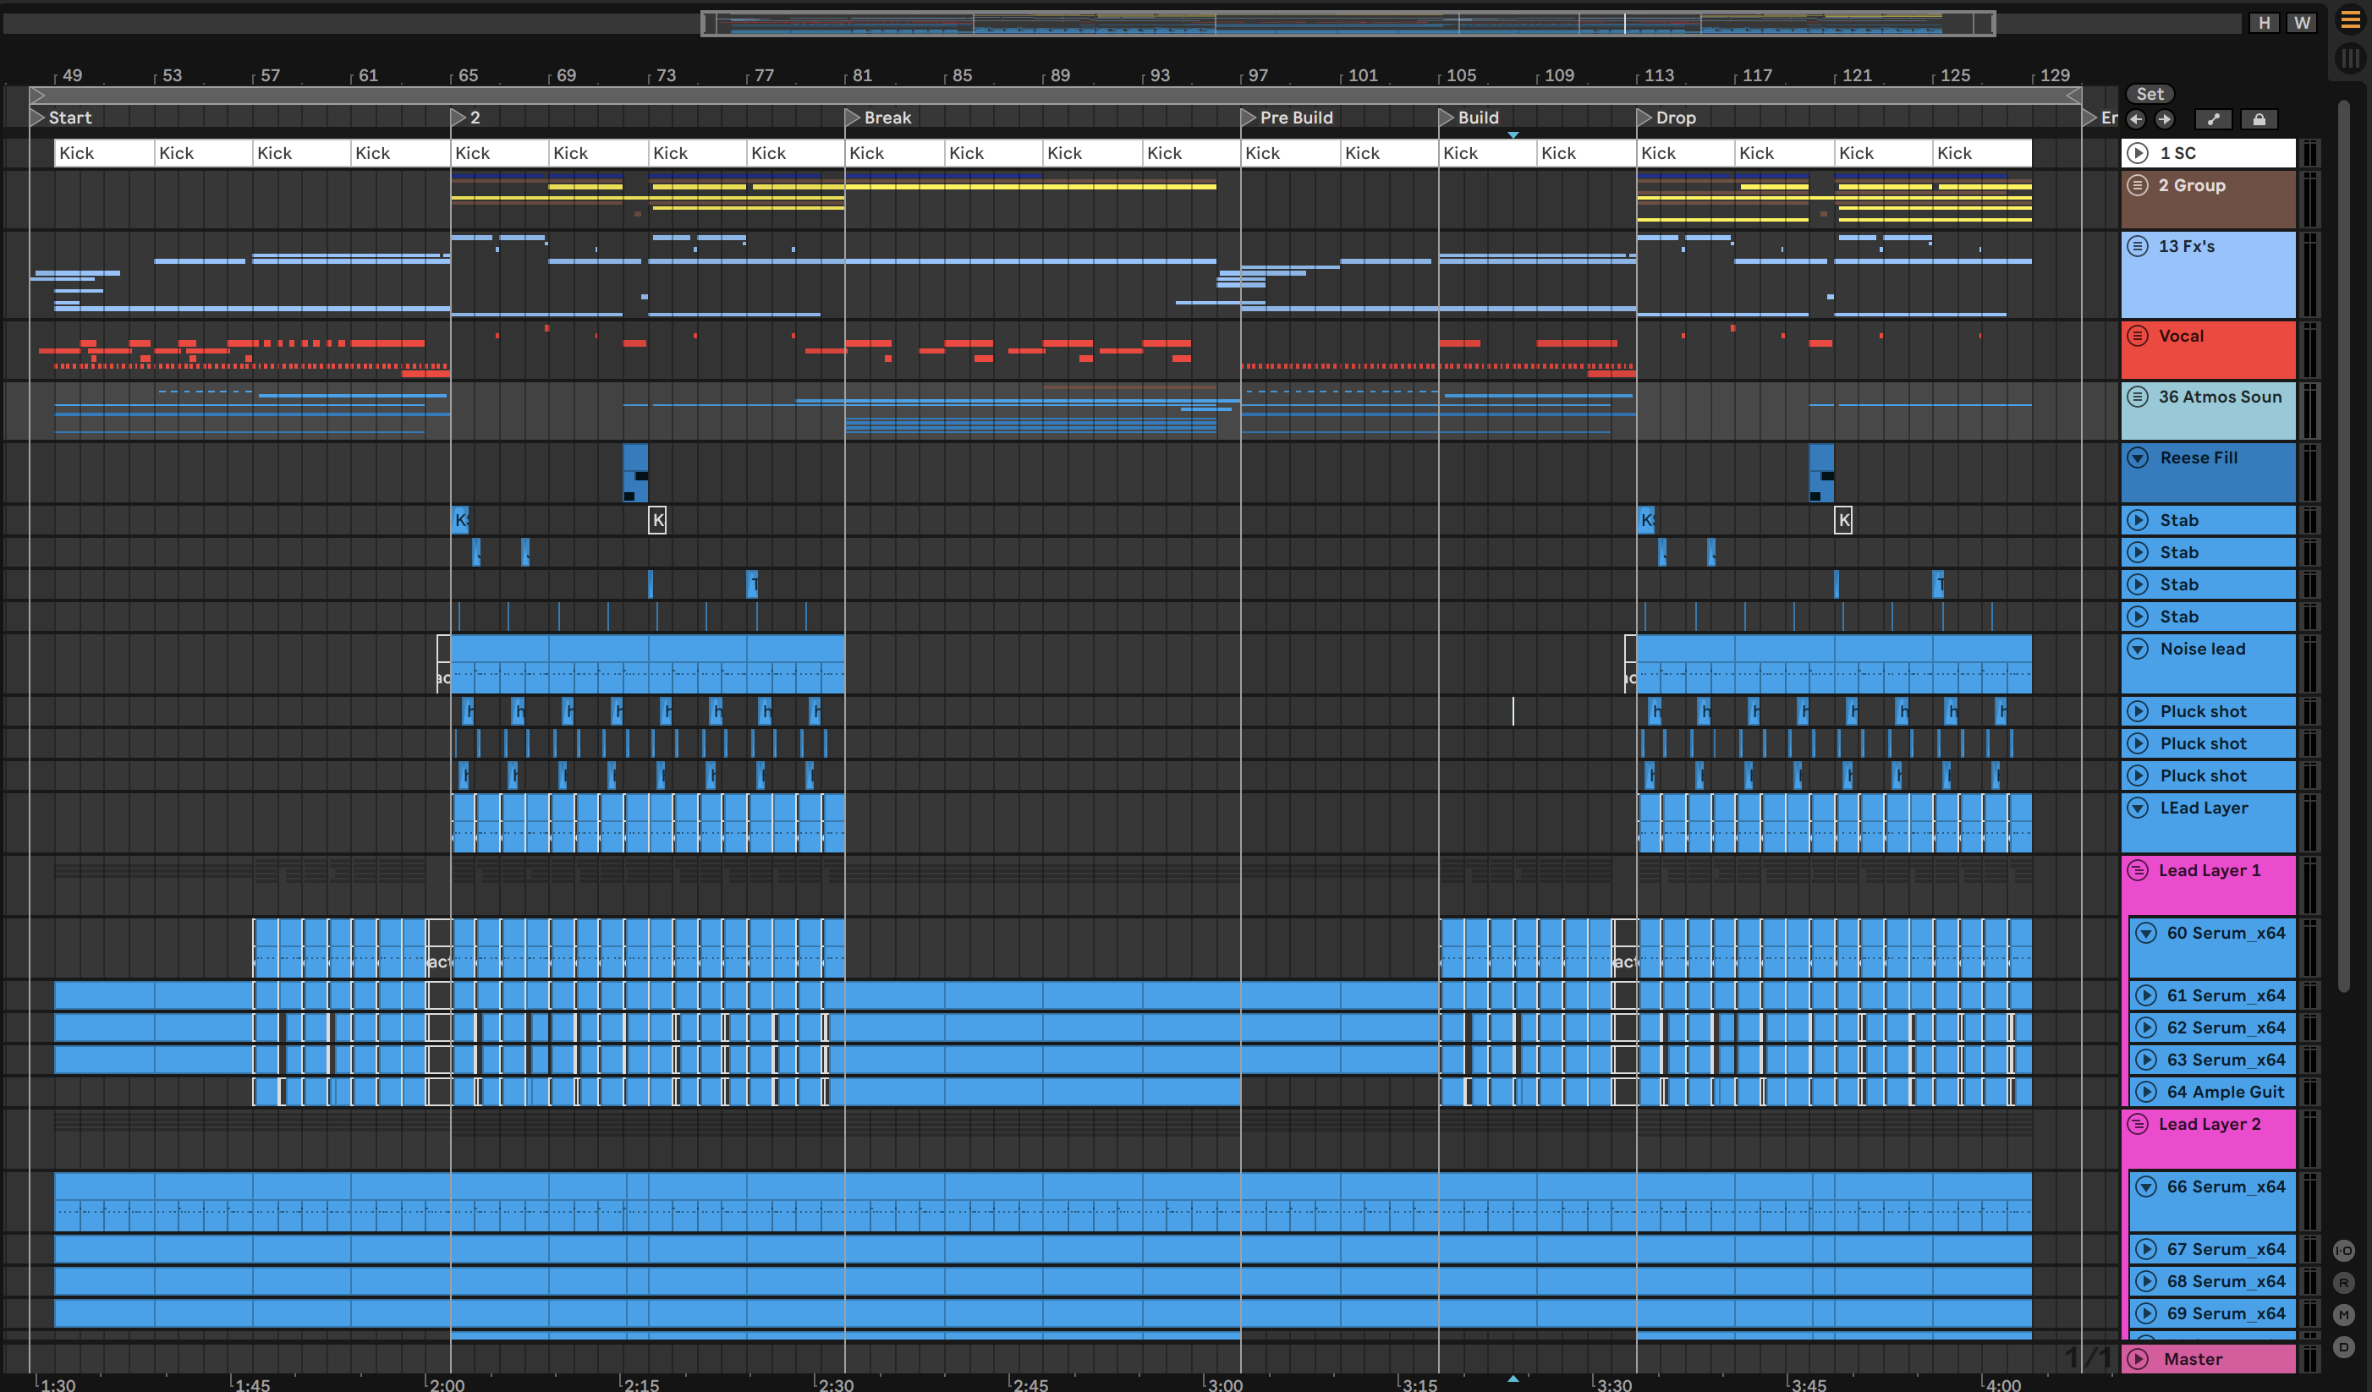Toggle the Returns R section button
The width and height of the screenshot is (2372, 1392).
pyautogui.click(x=2343, y=1283)
